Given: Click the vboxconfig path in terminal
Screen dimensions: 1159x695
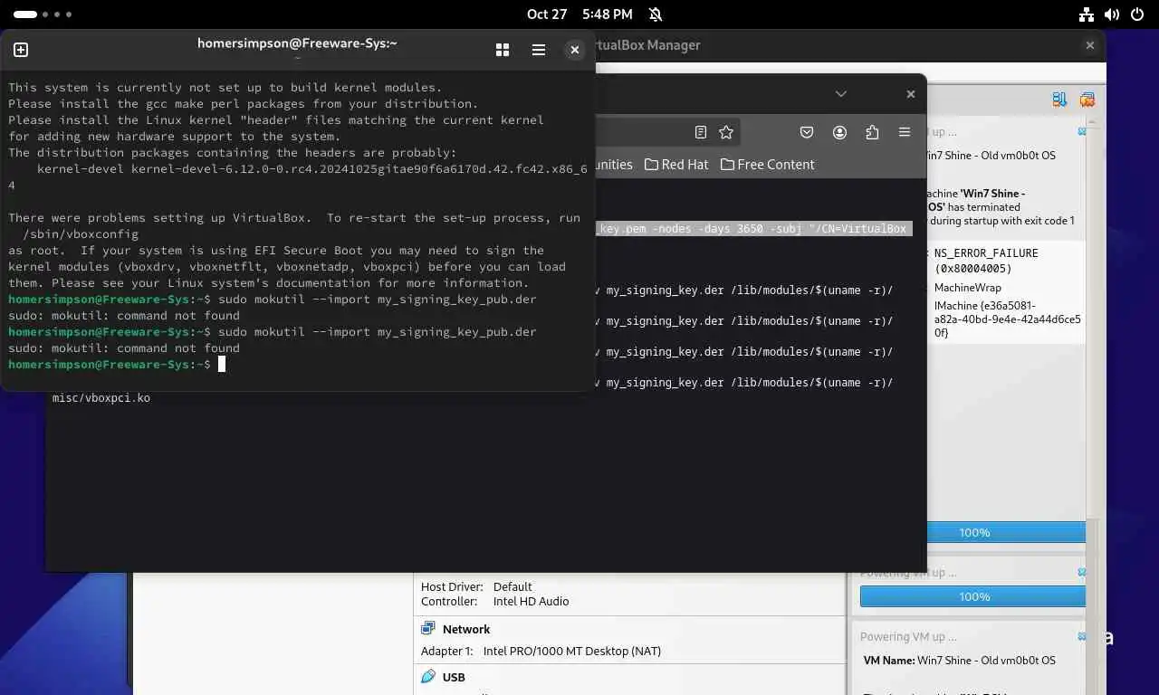Looking at the screenshot, I should point(81,233).
